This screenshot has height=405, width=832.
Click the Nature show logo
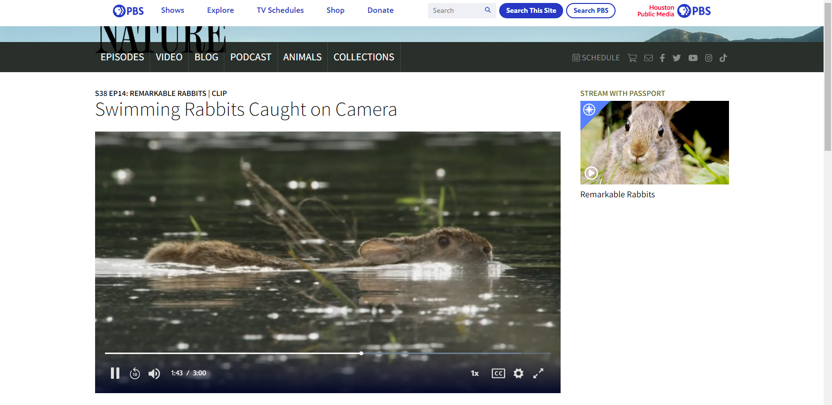point(160,39)
